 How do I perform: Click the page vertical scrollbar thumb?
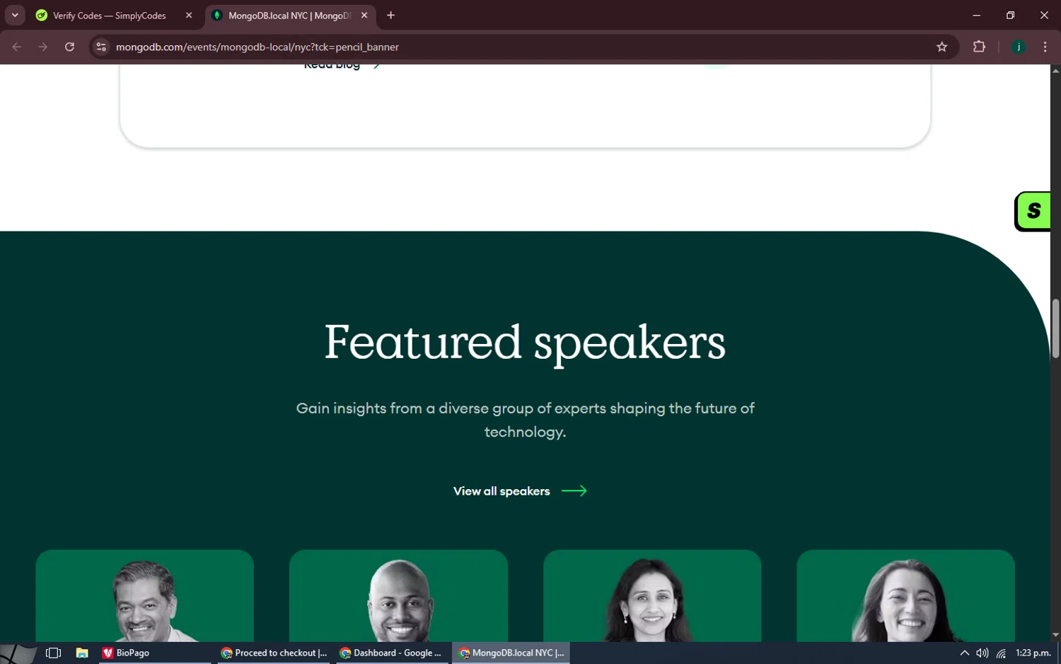click(x=1055, y=328)
